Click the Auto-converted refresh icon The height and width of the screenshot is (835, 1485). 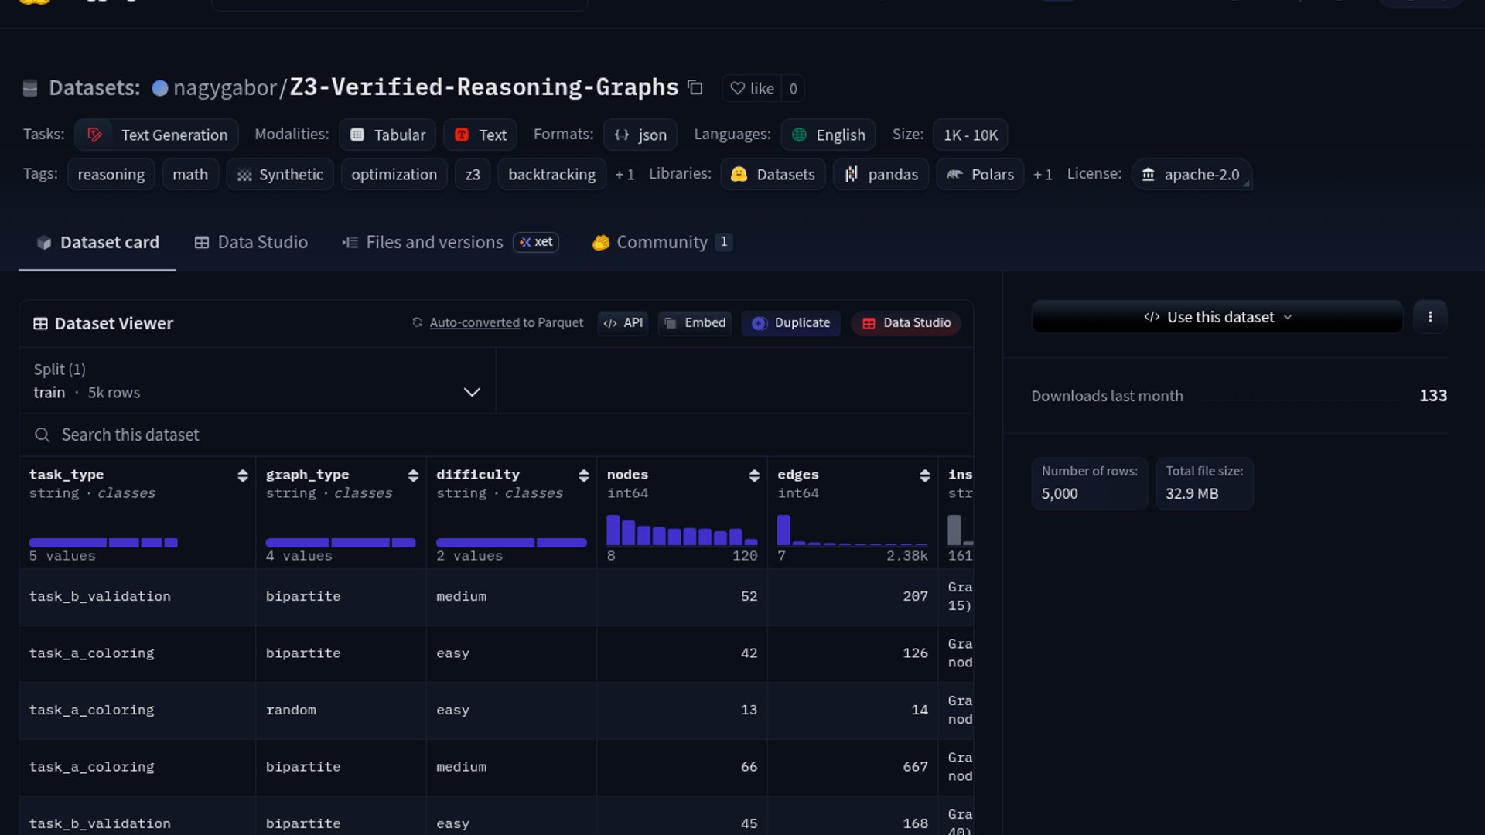tap(418, 322)
